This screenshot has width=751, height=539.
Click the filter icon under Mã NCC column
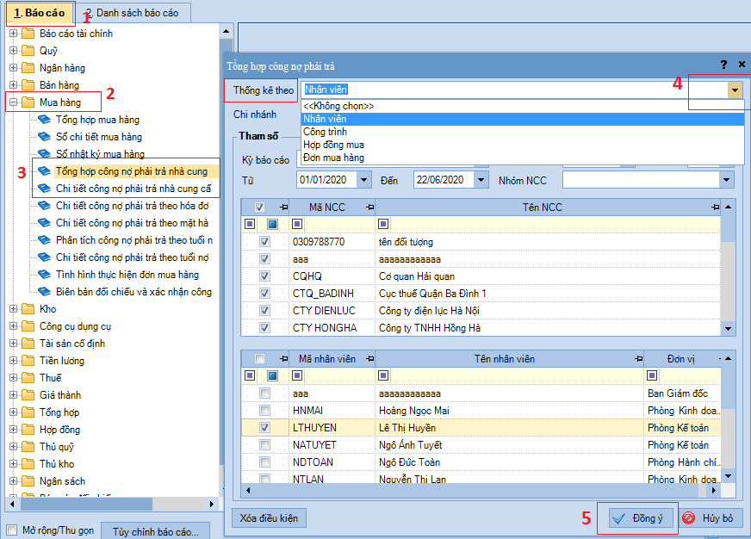[297, 224]
